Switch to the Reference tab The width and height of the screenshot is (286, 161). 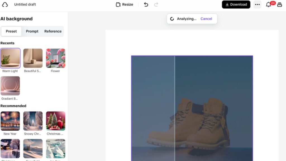coord(53,31)
